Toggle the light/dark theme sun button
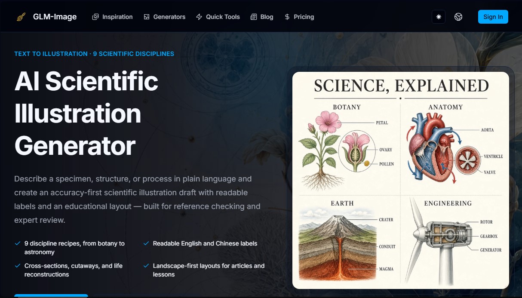The width and height of the screenshot is (522, 298). [x=439, y=17]
